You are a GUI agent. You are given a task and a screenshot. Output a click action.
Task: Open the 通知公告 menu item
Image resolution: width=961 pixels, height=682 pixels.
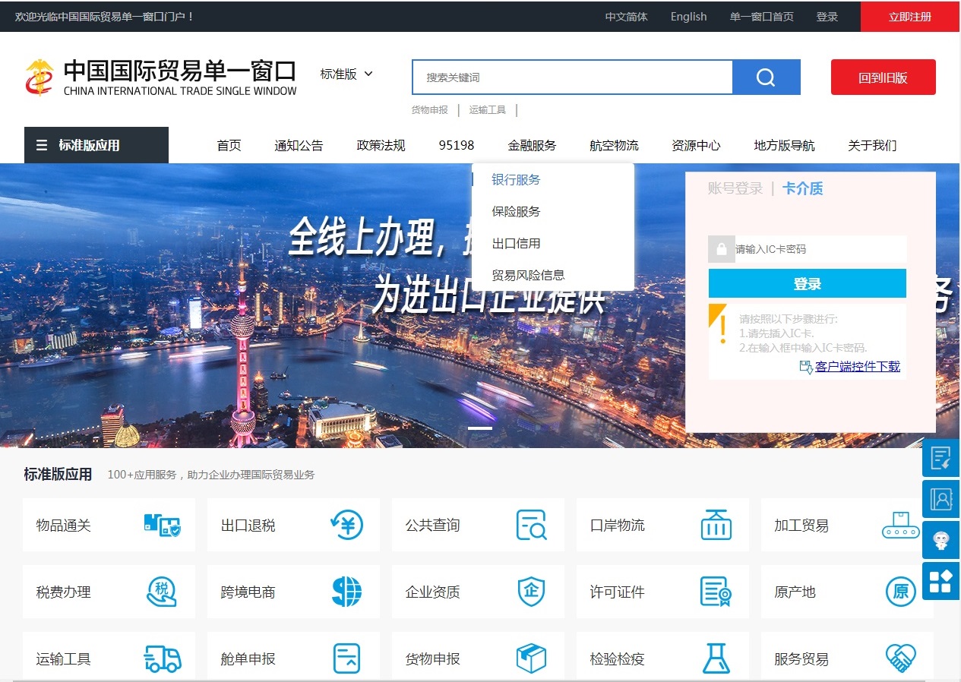click(299, 145)
